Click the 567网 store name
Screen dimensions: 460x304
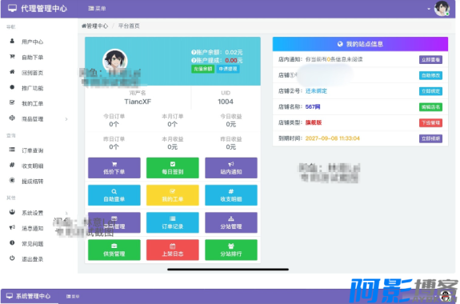point(313,107)
